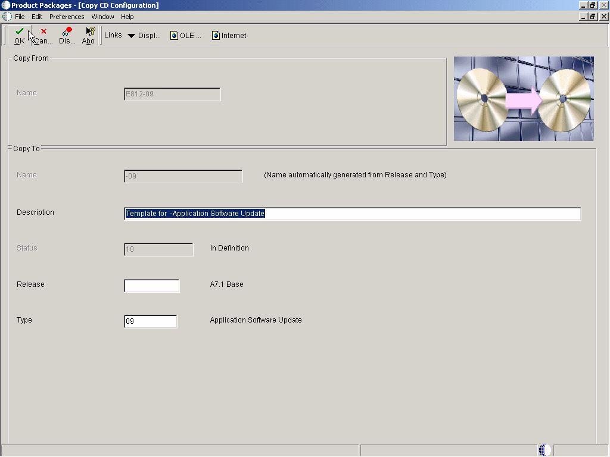
Task: Click the Displ... toolbar item
Action: coord(150,35)
